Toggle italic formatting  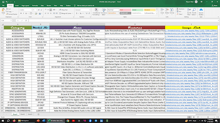23,13
